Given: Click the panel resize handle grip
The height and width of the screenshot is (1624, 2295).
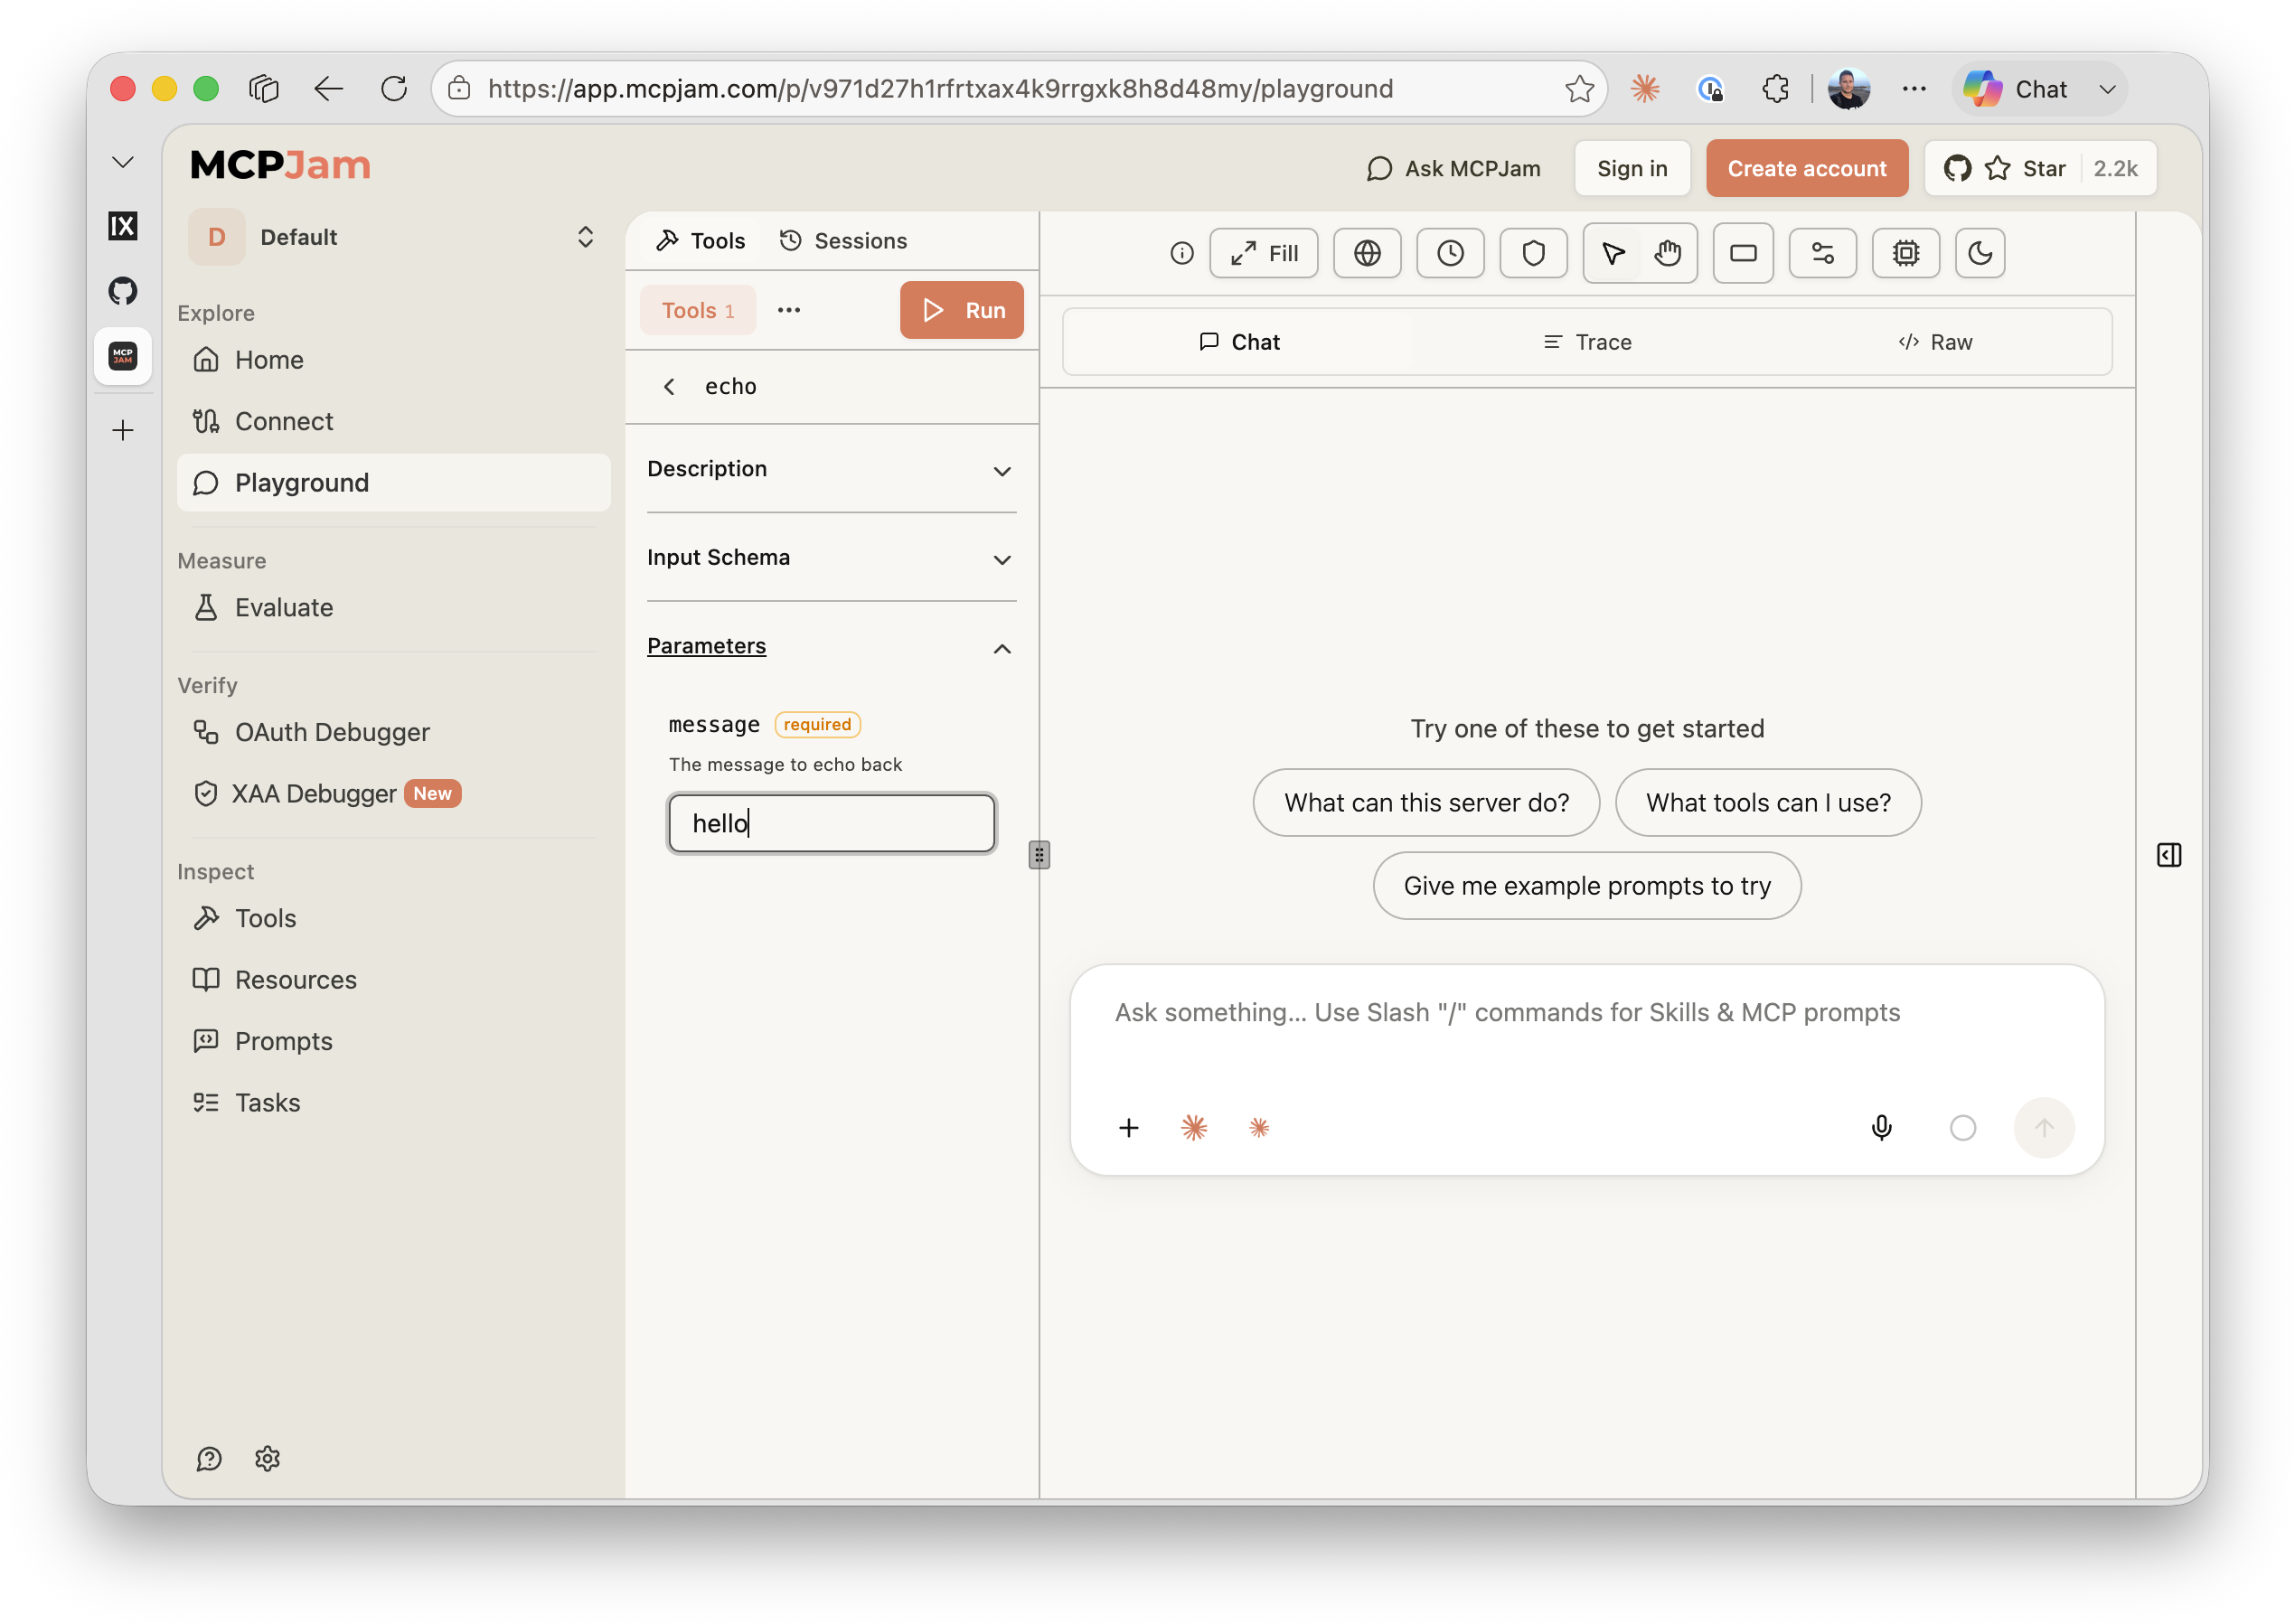Looking at the screenshot, I should click(1039, 855).
